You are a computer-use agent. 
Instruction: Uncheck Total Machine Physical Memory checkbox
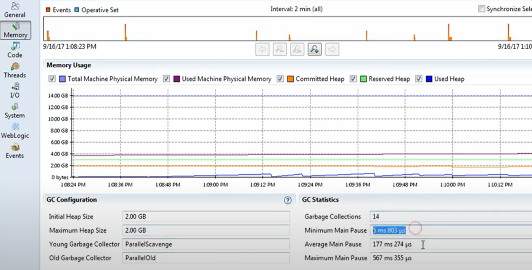tap(52, 79)
